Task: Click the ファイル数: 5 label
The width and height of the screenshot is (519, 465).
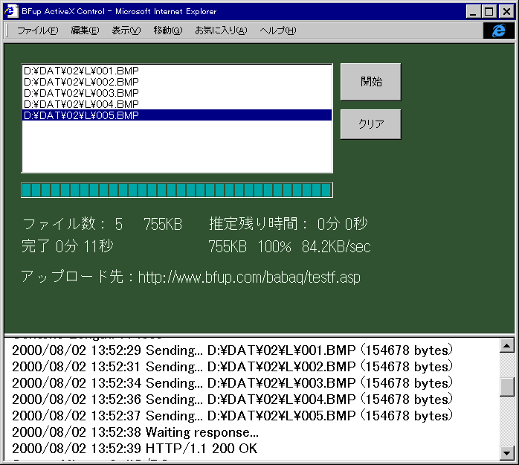Action: [72, 224]
